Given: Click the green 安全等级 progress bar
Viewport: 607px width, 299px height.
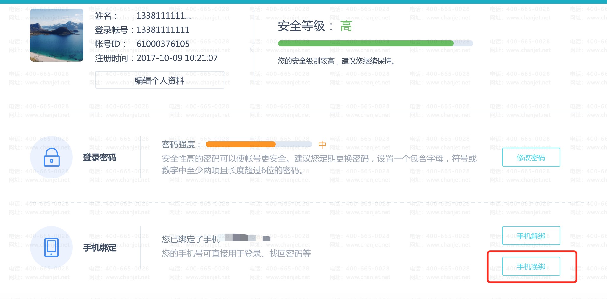Looking at the screenshot, I should pos(375,43).
